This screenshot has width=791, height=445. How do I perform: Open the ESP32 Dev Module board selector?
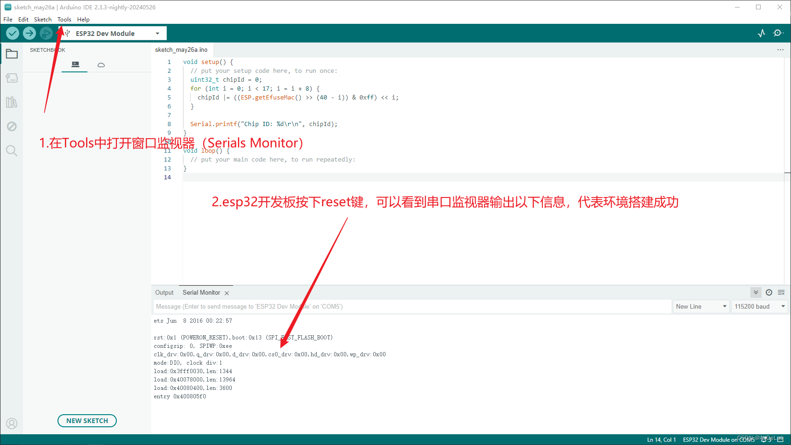point(112,33)
